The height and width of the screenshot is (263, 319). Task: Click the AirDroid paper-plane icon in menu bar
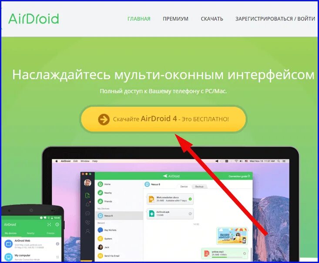tap(217, 161)
